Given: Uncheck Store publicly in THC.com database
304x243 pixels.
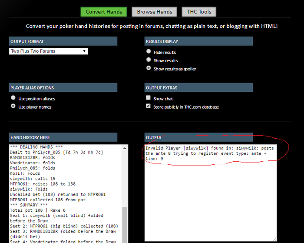Looking at the screenshot, I should coord(148,106).
